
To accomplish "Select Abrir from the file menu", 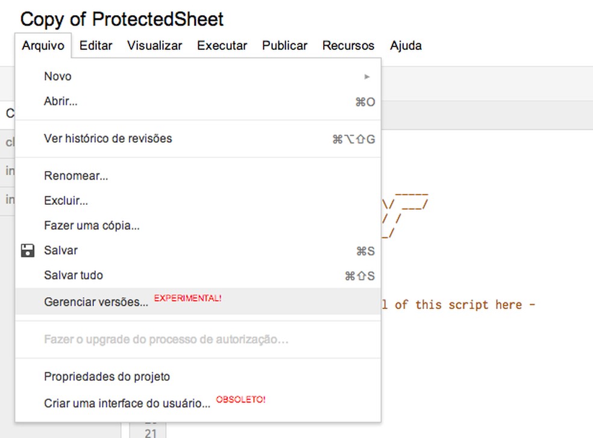I will [61, 102].
